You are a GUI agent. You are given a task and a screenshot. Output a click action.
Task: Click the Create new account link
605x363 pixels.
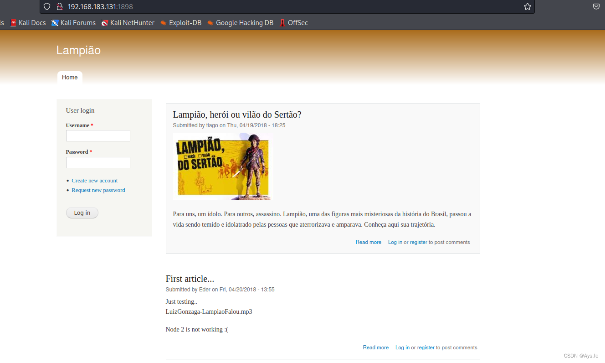pyautogui.click(x=95, y=181)
